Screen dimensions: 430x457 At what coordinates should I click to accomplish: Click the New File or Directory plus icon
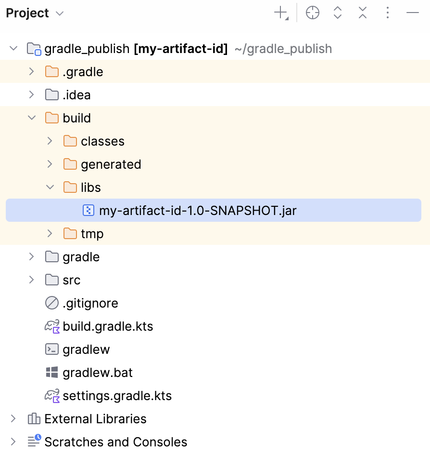pyautogui.click(x=281, y=13)
